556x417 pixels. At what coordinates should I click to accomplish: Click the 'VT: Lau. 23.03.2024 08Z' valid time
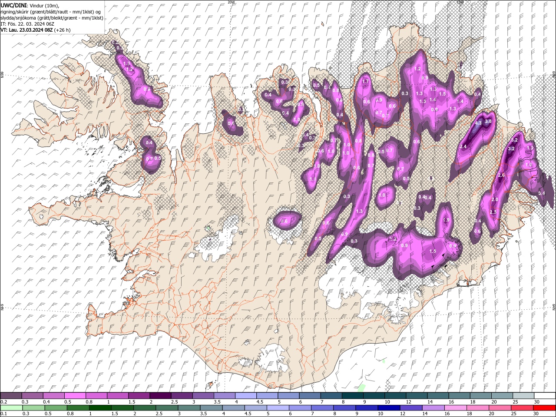(x=26, y=30)
